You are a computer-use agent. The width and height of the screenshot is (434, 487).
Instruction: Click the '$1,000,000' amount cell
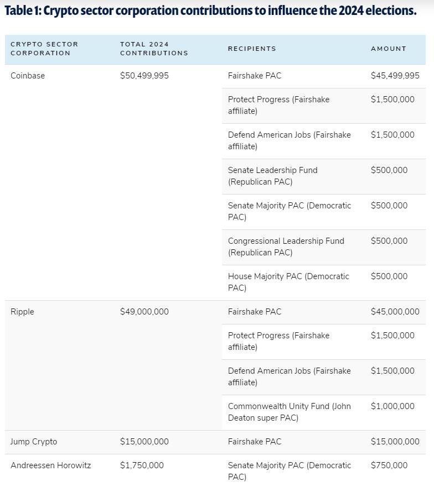pyautogui.click(x=392, y=406)
